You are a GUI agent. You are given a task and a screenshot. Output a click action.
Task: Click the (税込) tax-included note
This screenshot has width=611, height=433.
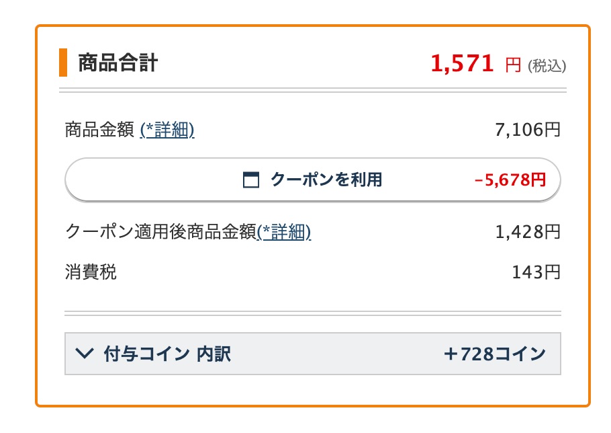coord(547,65)
